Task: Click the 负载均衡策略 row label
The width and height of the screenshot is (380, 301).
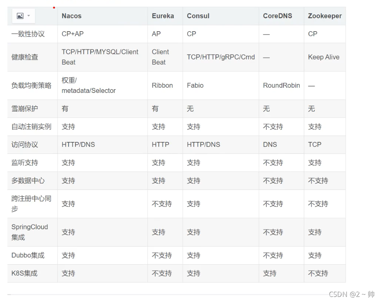Action: [31, 85]
